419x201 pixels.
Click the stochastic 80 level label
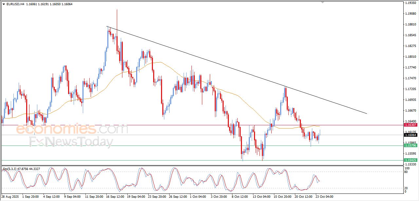pos(407,172)
